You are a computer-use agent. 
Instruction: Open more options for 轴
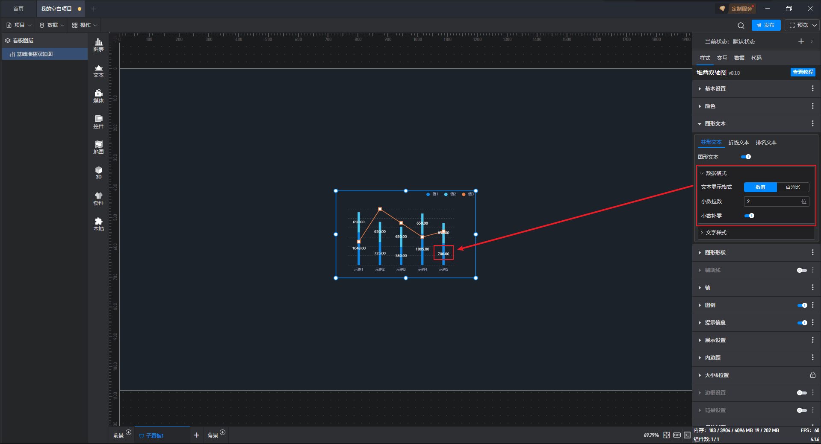tap(812, 288)
